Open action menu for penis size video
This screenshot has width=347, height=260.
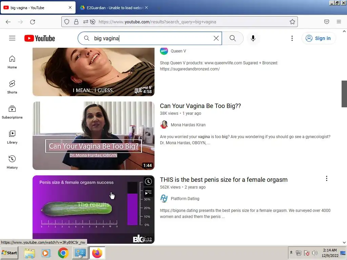pyautogui.click(x=326, y=179)
